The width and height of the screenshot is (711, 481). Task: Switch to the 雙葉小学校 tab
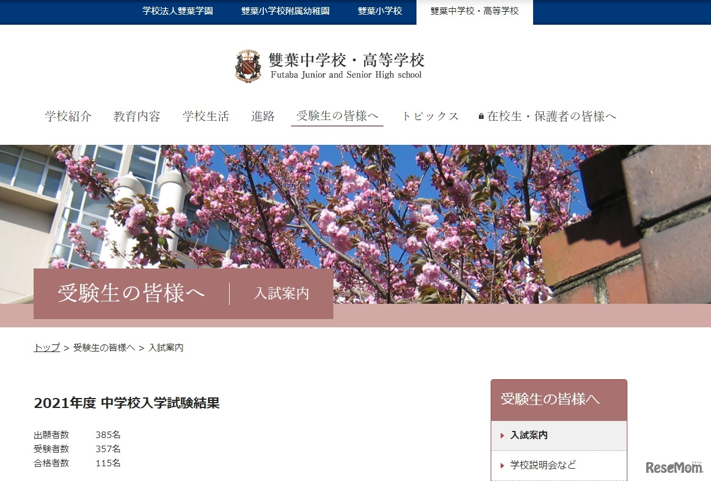[380, 9]
